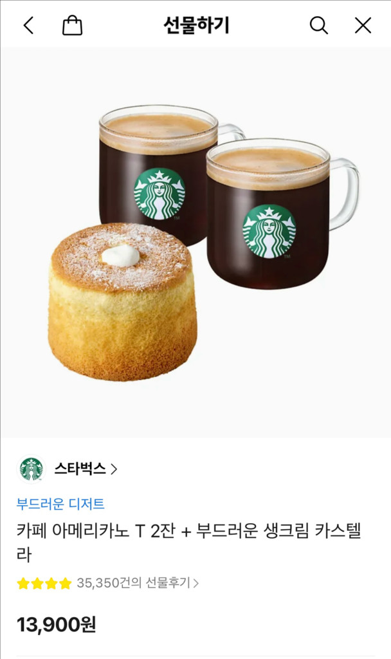Tap the Starbucks logo on left mug
The width and height of the screenshot is (391, 659).
pos(159,194)
